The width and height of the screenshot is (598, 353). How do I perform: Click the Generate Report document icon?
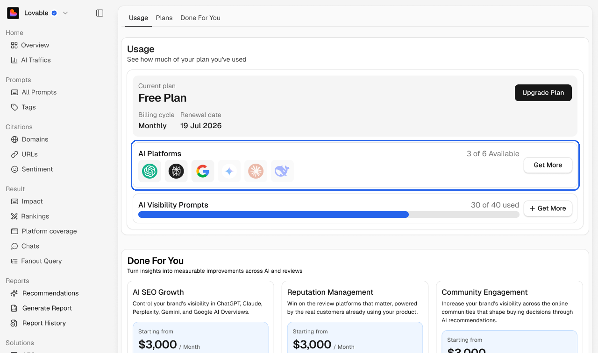[14, 308]
